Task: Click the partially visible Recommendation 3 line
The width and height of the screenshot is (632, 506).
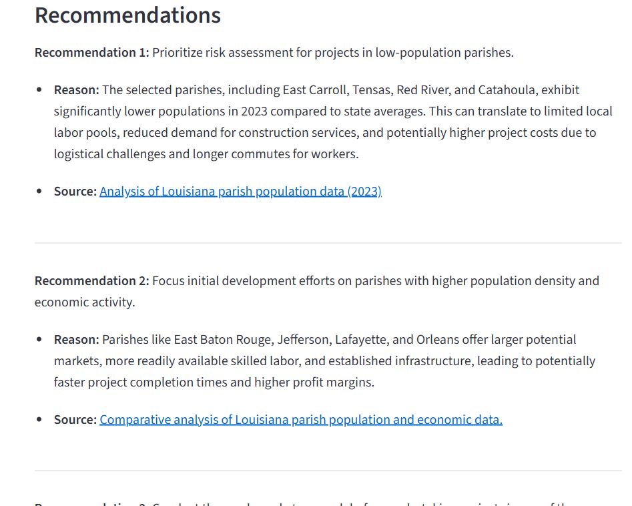Action: tap(302, 503)
